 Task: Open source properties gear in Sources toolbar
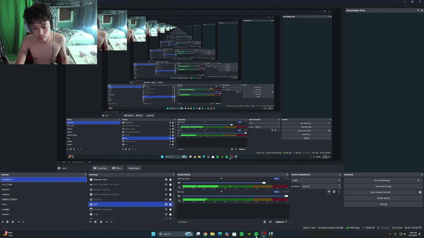(101, 222)
